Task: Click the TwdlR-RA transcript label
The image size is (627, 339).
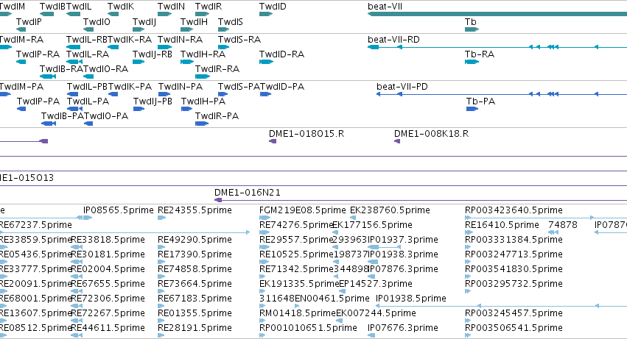Action: [217, 68]
